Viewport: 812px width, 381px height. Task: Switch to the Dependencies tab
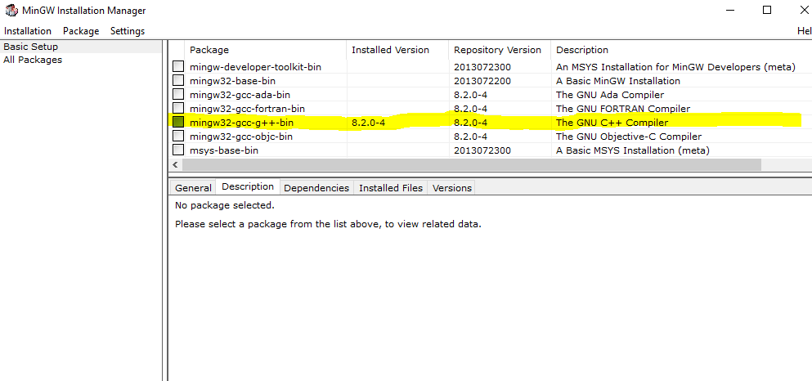coord(316,188)
